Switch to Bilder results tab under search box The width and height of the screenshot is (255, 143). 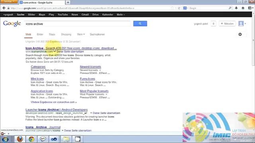pyautogui.click(x=40, y=35)
